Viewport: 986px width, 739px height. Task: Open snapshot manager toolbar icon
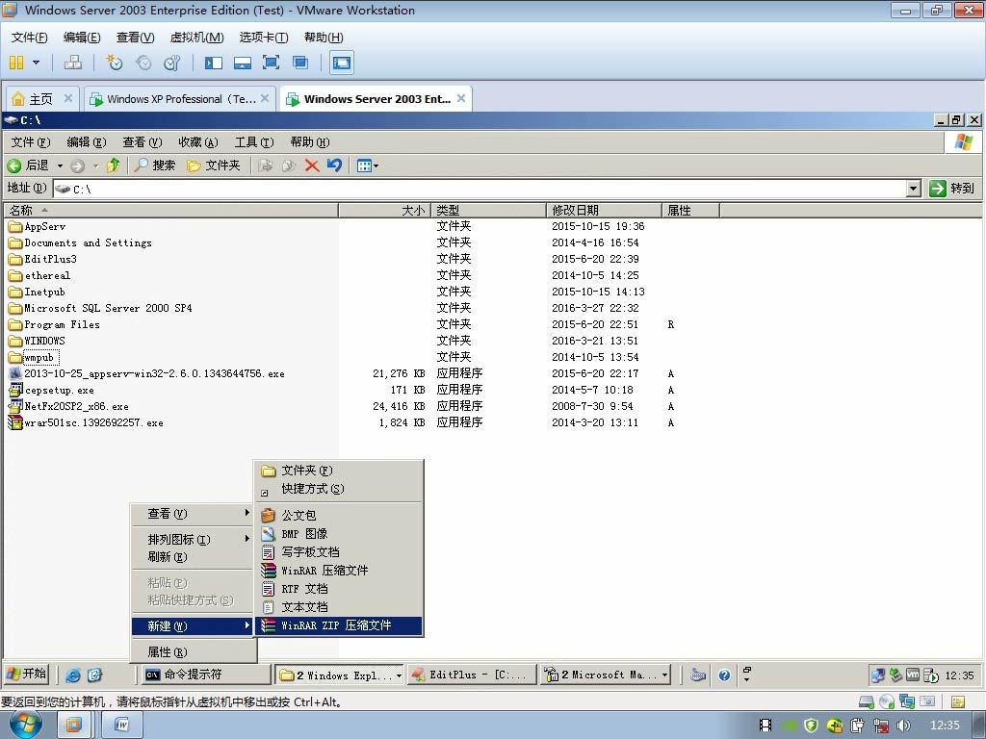(171, 63)
